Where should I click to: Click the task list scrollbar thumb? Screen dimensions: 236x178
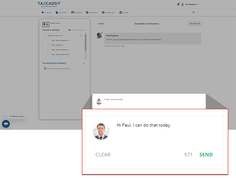86,43
